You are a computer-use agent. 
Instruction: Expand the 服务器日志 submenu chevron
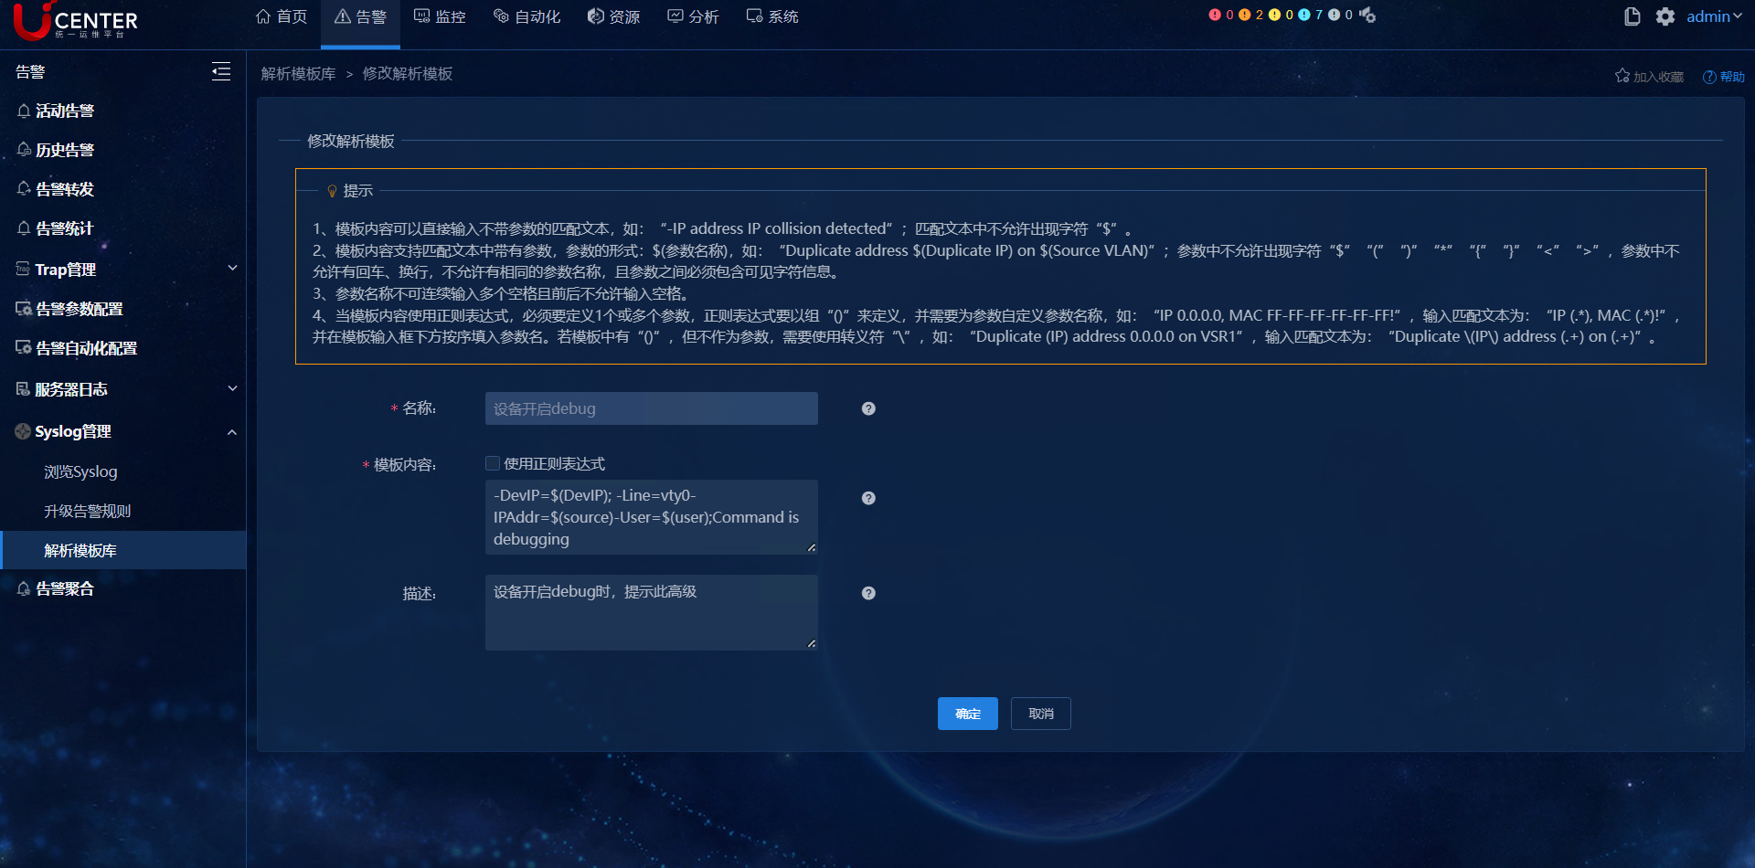click(232, 389)
